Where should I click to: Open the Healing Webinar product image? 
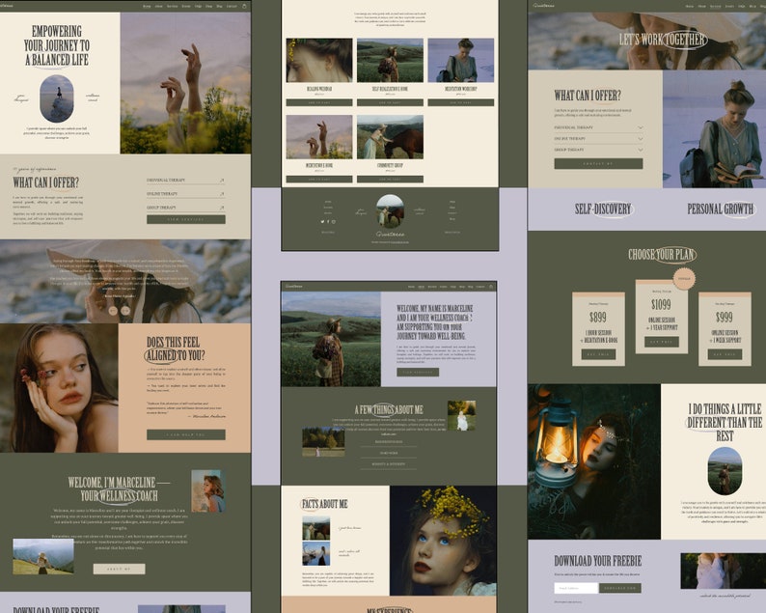[x=319, y=60]
